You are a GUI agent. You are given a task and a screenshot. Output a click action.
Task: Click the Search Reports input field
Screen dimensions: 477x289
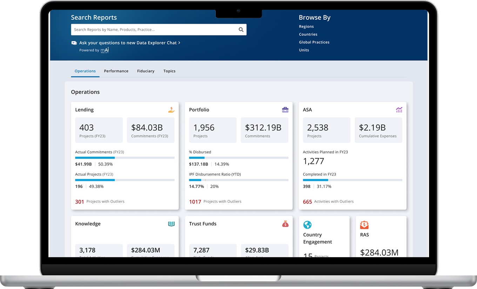pos(154,30)
